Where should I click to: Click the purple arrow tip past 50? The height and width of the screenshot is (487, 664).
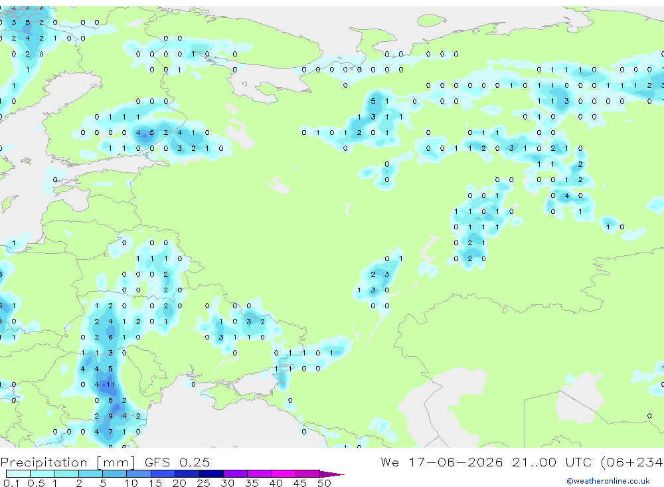coord(332,474)
